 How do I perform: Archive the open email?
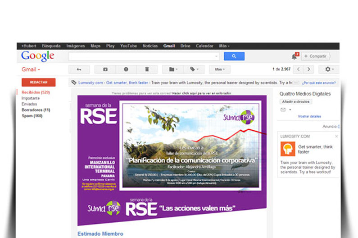pyautogui.click(x=105, y=70)
